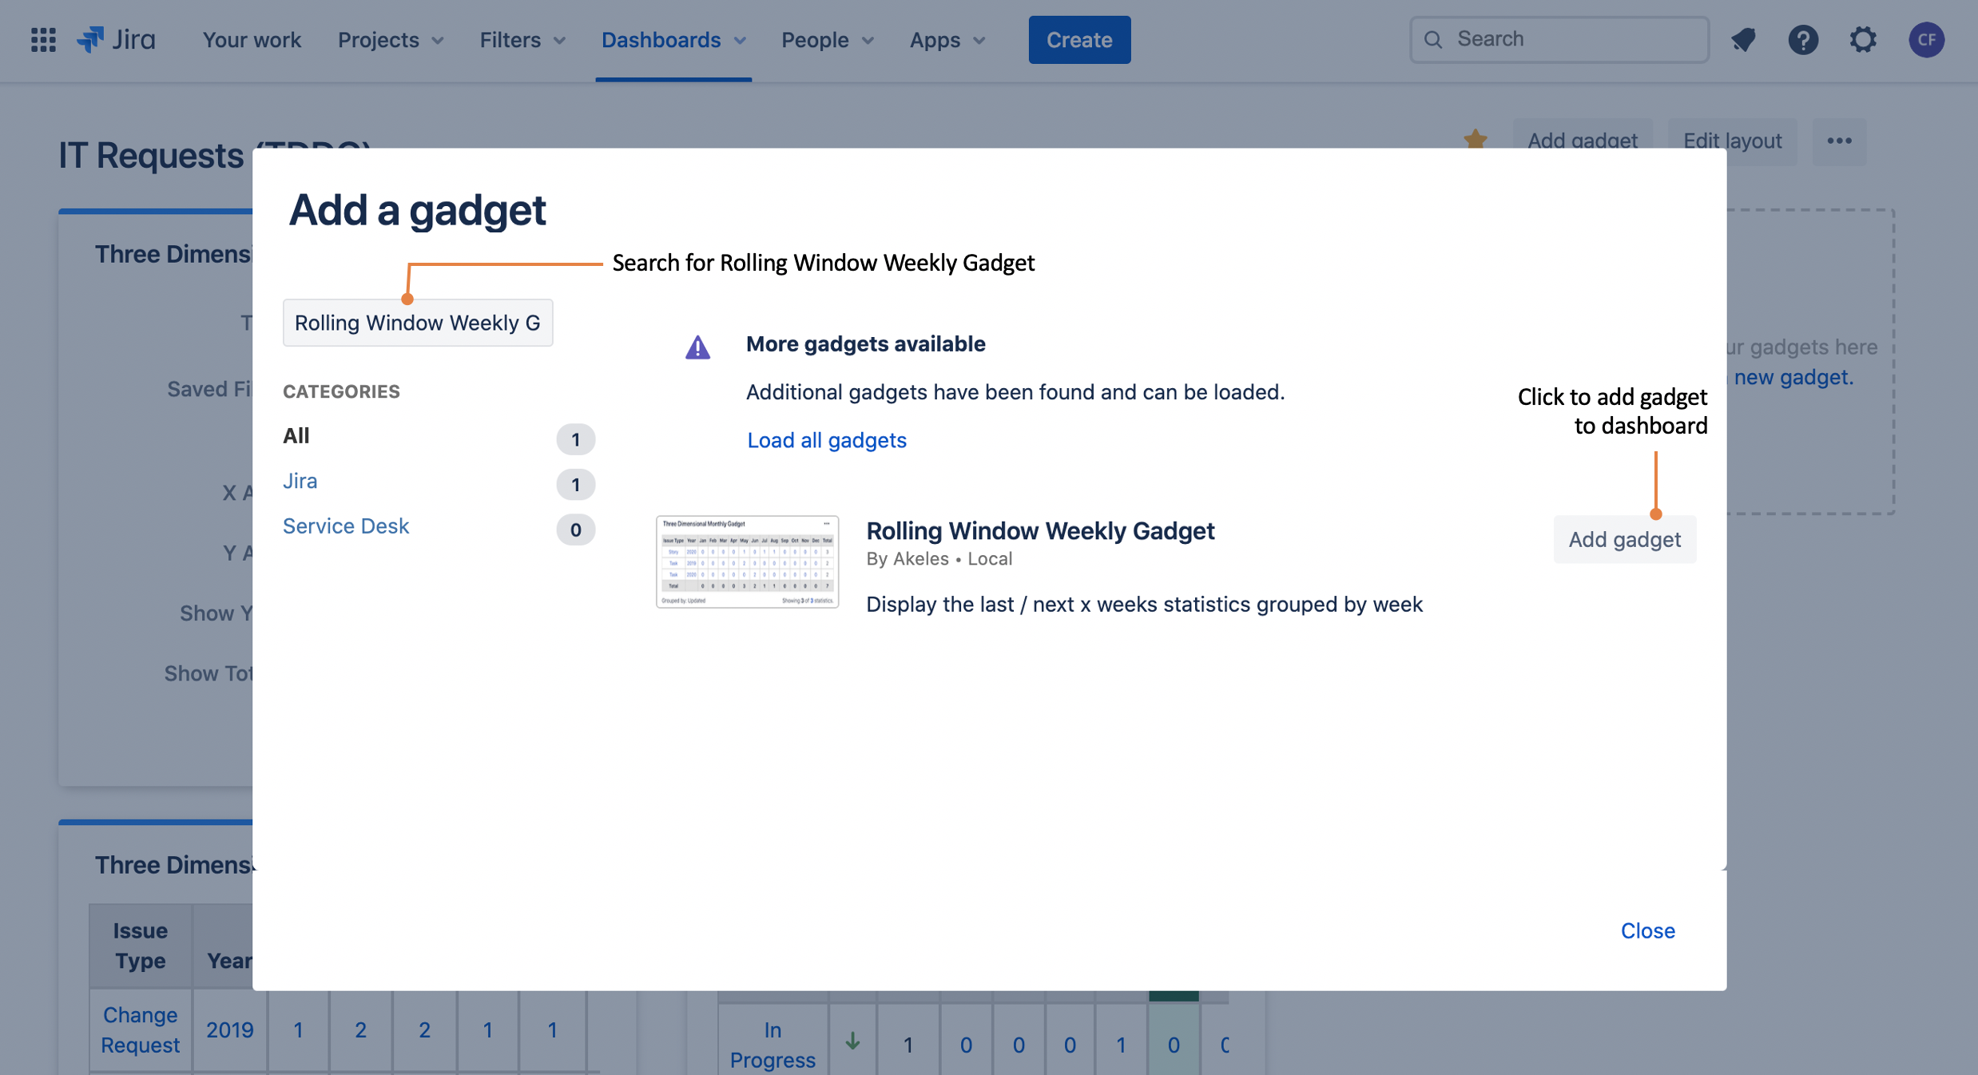Open the Jira settings gear
Viewport: 1978px width, 1075px height.
1863,39
